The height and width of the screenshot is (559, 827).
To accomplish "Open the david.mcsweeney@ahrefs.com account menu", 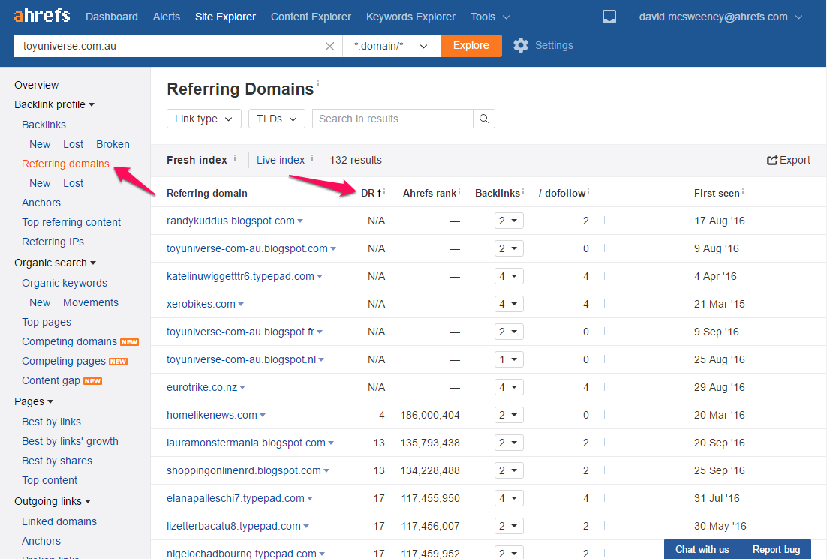I will point(720,17).
